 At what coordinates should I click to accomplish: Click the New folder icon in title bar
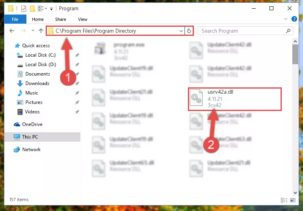click(x=32, y=9)
